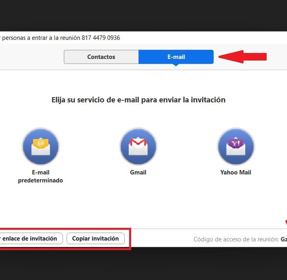
Task: Click the E-mail predeterminado label
Action: click(41, 176)
